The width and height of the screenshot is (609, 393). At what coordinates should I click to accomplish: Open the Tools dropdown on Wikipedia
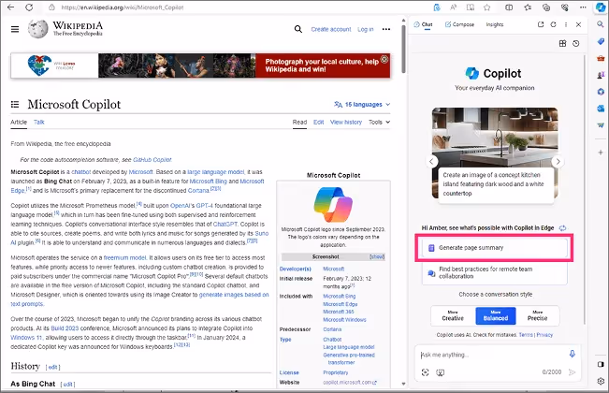pyautogui.click(x=379, y=122)
